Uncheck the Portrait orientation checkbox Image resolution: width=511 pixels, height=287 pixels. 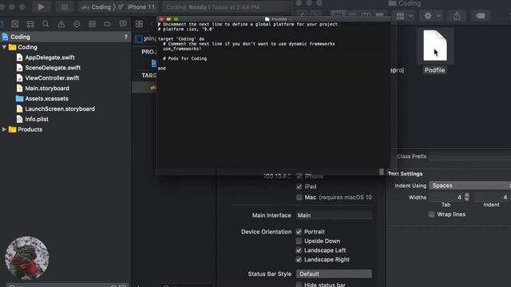[299, 232]
